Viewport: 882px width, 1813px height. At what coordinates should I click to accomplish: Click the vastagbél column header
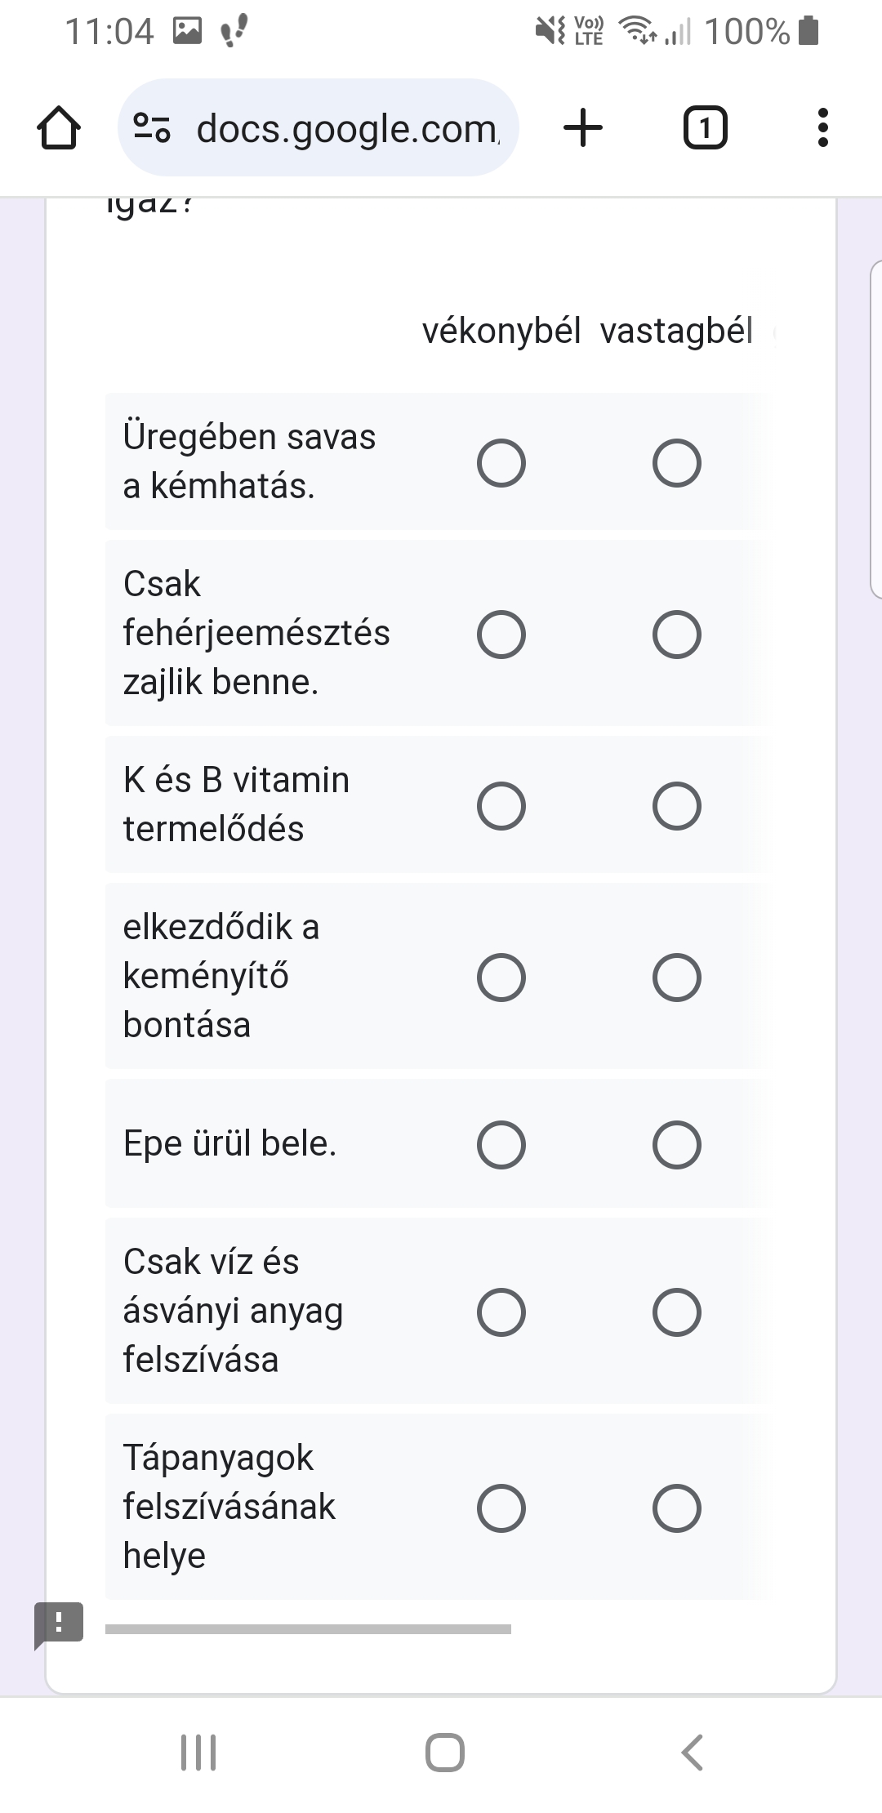pos(676,332)
